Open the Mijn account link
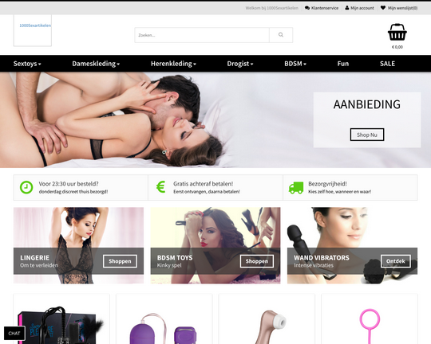The height and width of the screenshot is (344, 431). pos(362,8)
